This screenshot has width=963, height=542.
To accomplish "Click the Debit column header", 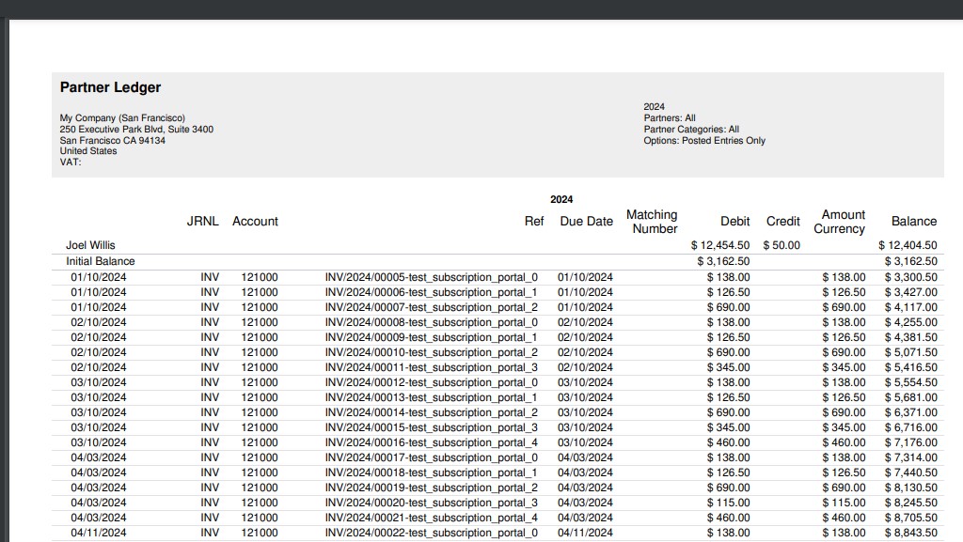I will click(x=734, y=222).
